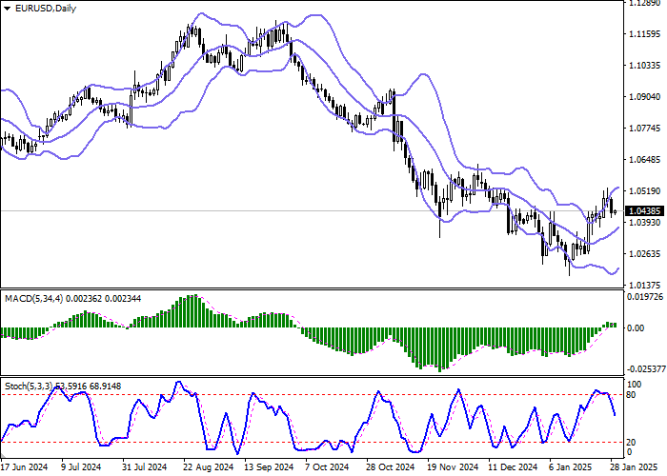This screenshot has height=476, width=667.
Task: Click the Stochastic 20 level axis label
Action: click(631, 442)
